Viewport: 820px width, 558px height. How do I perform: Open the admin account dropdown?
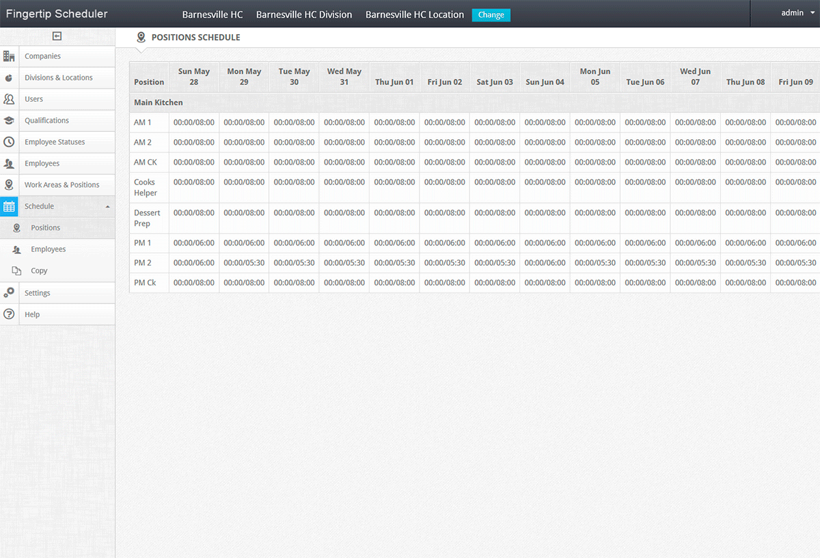[x=795, y=12]
